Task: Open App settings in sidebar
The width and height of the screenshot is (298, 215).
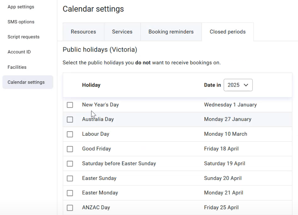Action: (x=21, y=7)
